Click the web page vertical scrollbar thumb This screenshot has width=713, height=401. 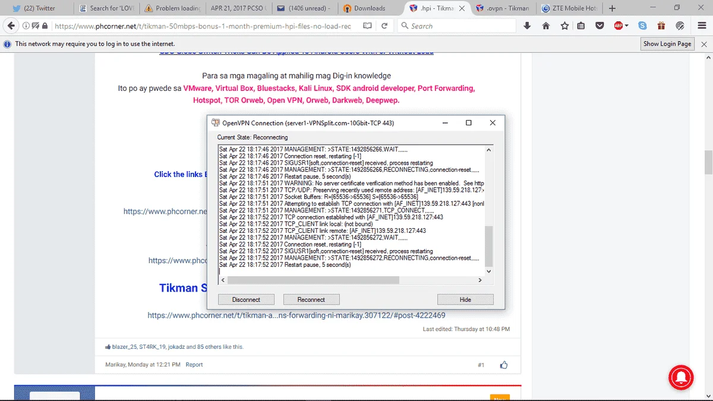tap(708, 162)
